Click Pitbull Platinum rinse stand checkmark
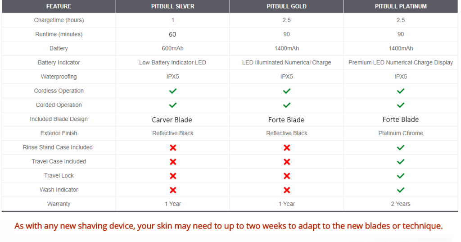Viewport: 461px width, 242px height. pos(401,147)
